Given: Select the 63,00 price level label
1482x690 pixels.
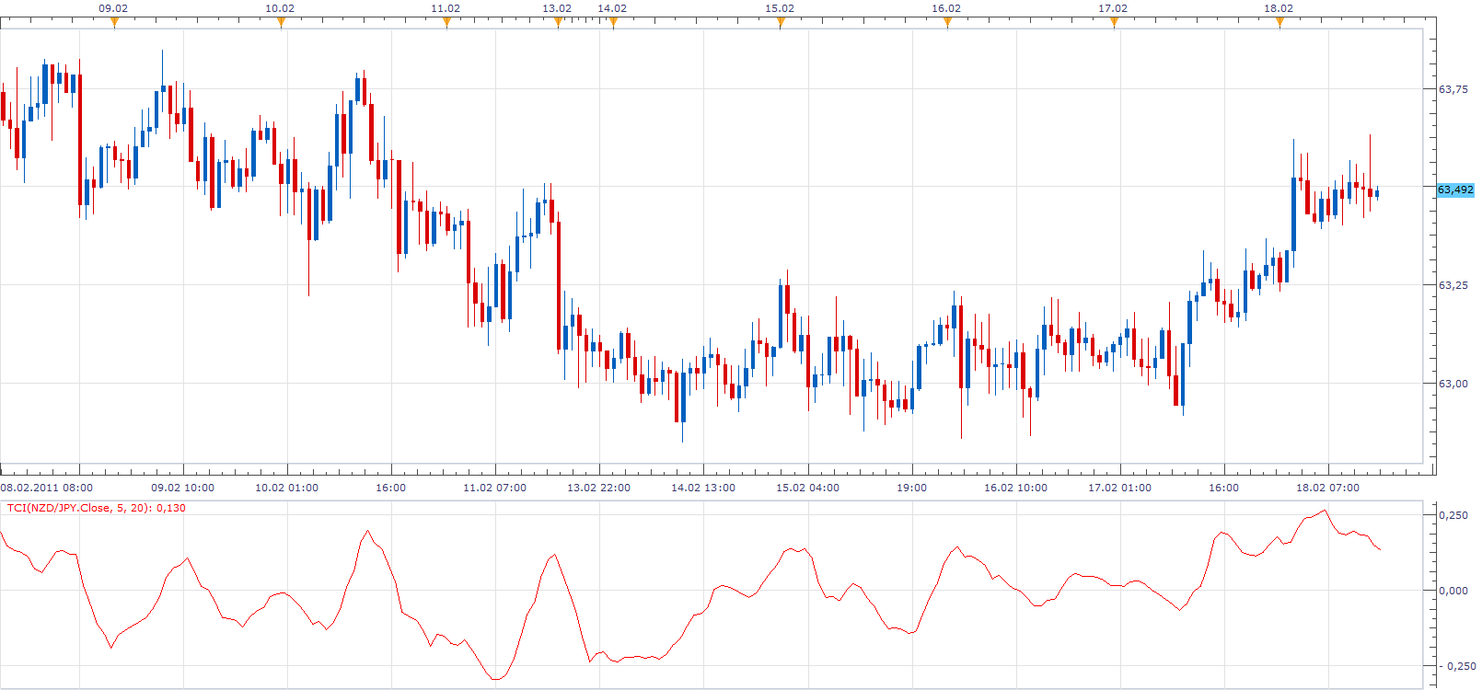Looking at the screenshot, I should click(1453, 384).
